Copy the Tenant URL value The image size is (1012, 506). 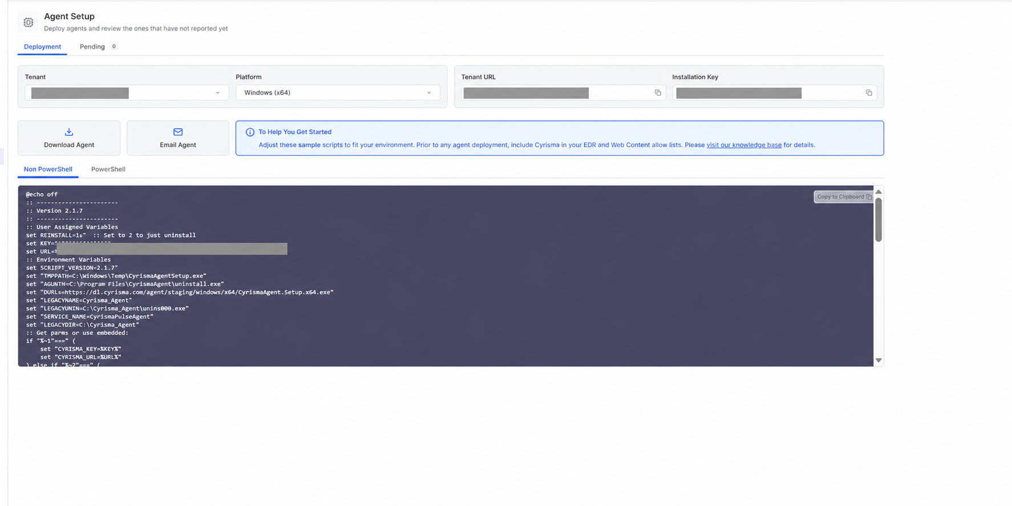coord(658,93)
